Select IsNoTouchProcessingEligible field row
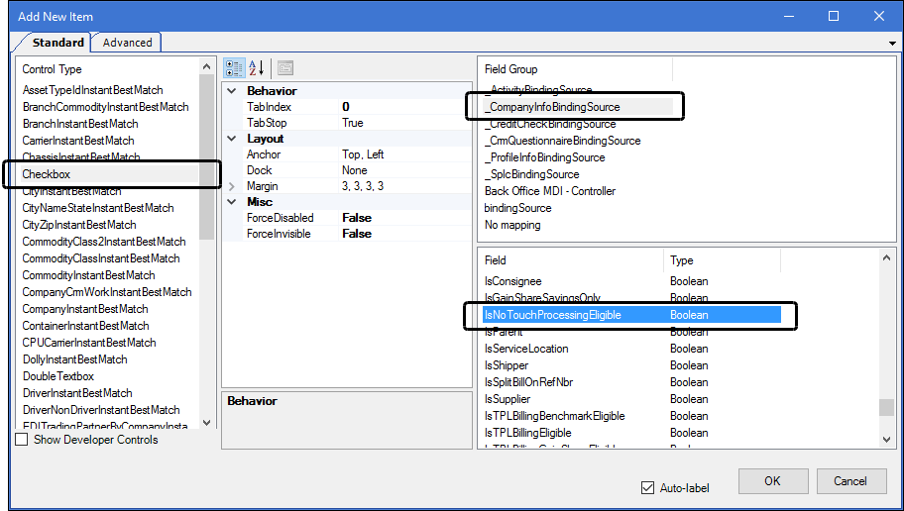The height and width of the screenshot is (511, 904). (x=631, y=315)
